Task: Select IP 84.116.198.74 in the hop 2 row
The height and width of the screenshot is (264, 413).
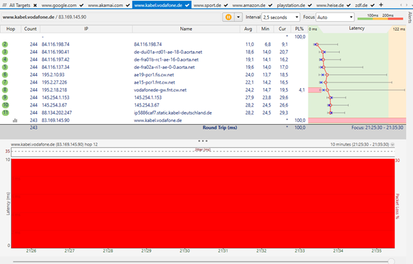Action: pos(55,44)
